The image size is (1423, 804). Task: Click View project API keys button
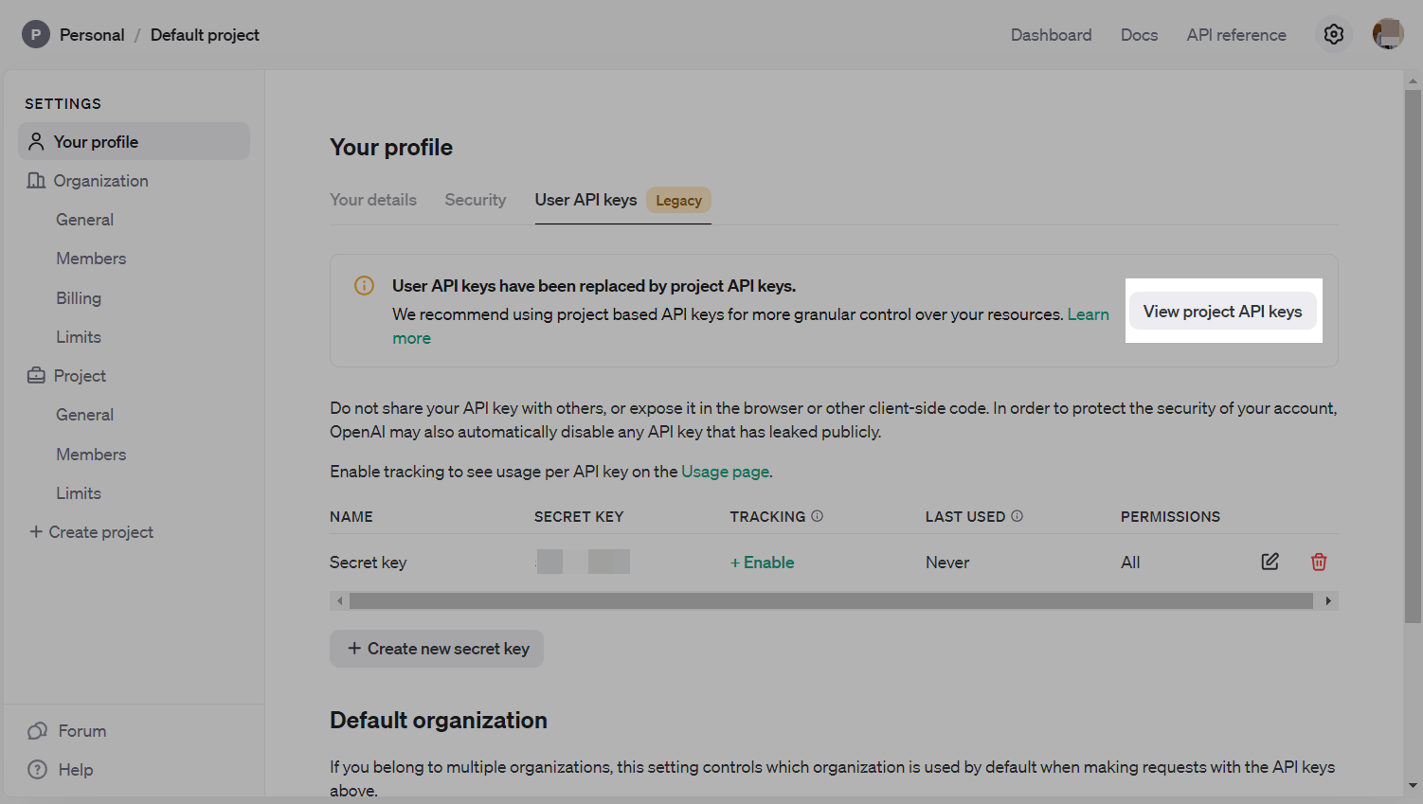[1222, 312]
